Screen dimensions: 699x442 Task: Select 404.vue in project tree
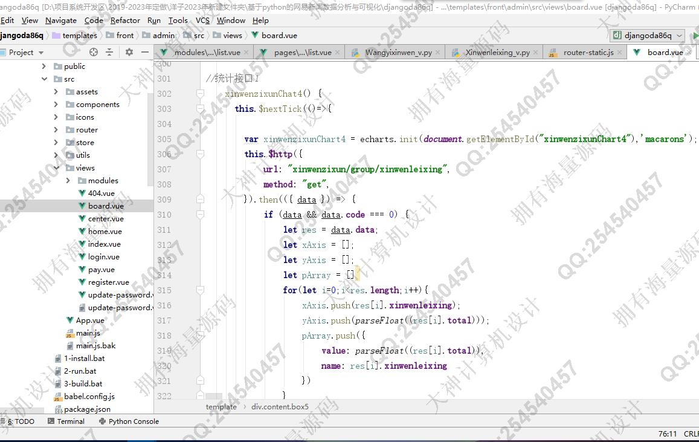[101, 193]
